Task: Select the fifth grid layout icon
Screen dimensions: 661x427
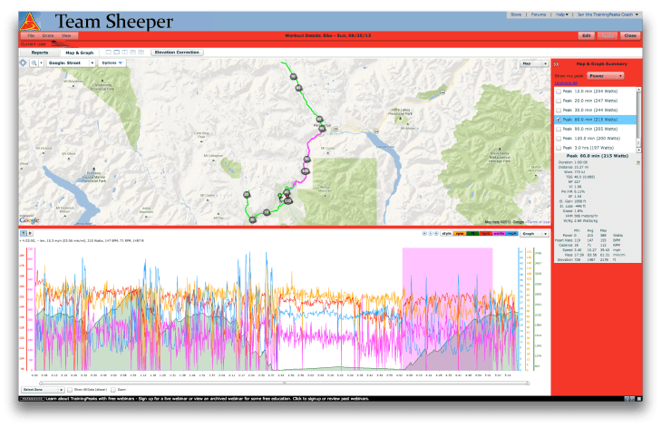Action: (x=141, y=53)
